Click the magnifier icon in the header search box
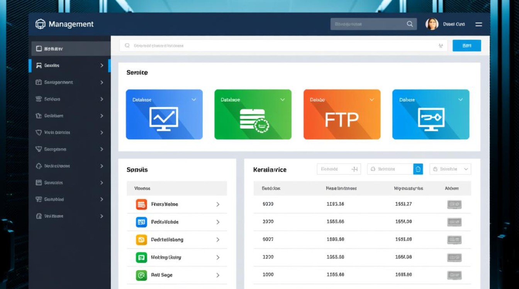 click(410, 24)
